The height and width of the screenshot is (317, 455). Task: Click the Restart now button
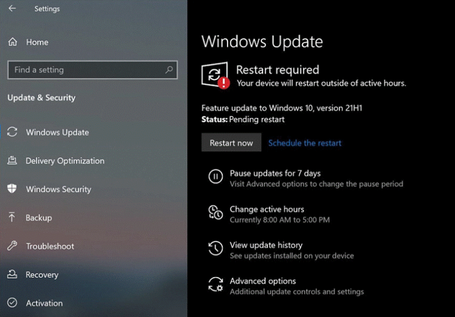pyautogui.click(x=231, y=142)
